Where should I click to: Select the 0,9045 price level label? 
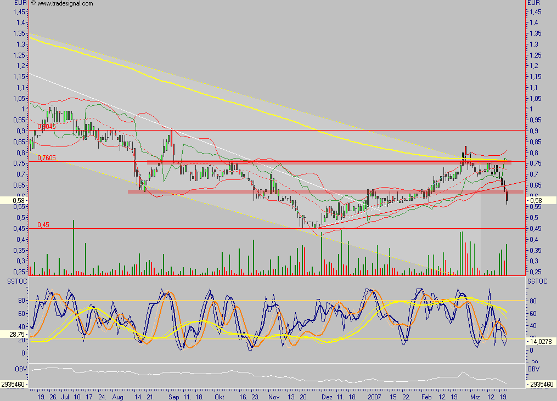click(46, 127)
